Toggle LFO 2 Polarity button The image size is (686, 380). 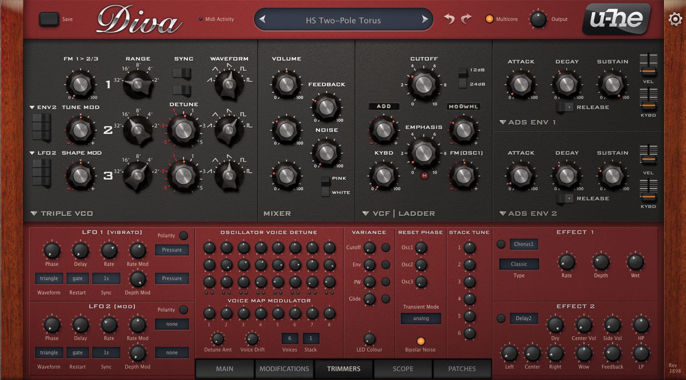pos(184,310)
